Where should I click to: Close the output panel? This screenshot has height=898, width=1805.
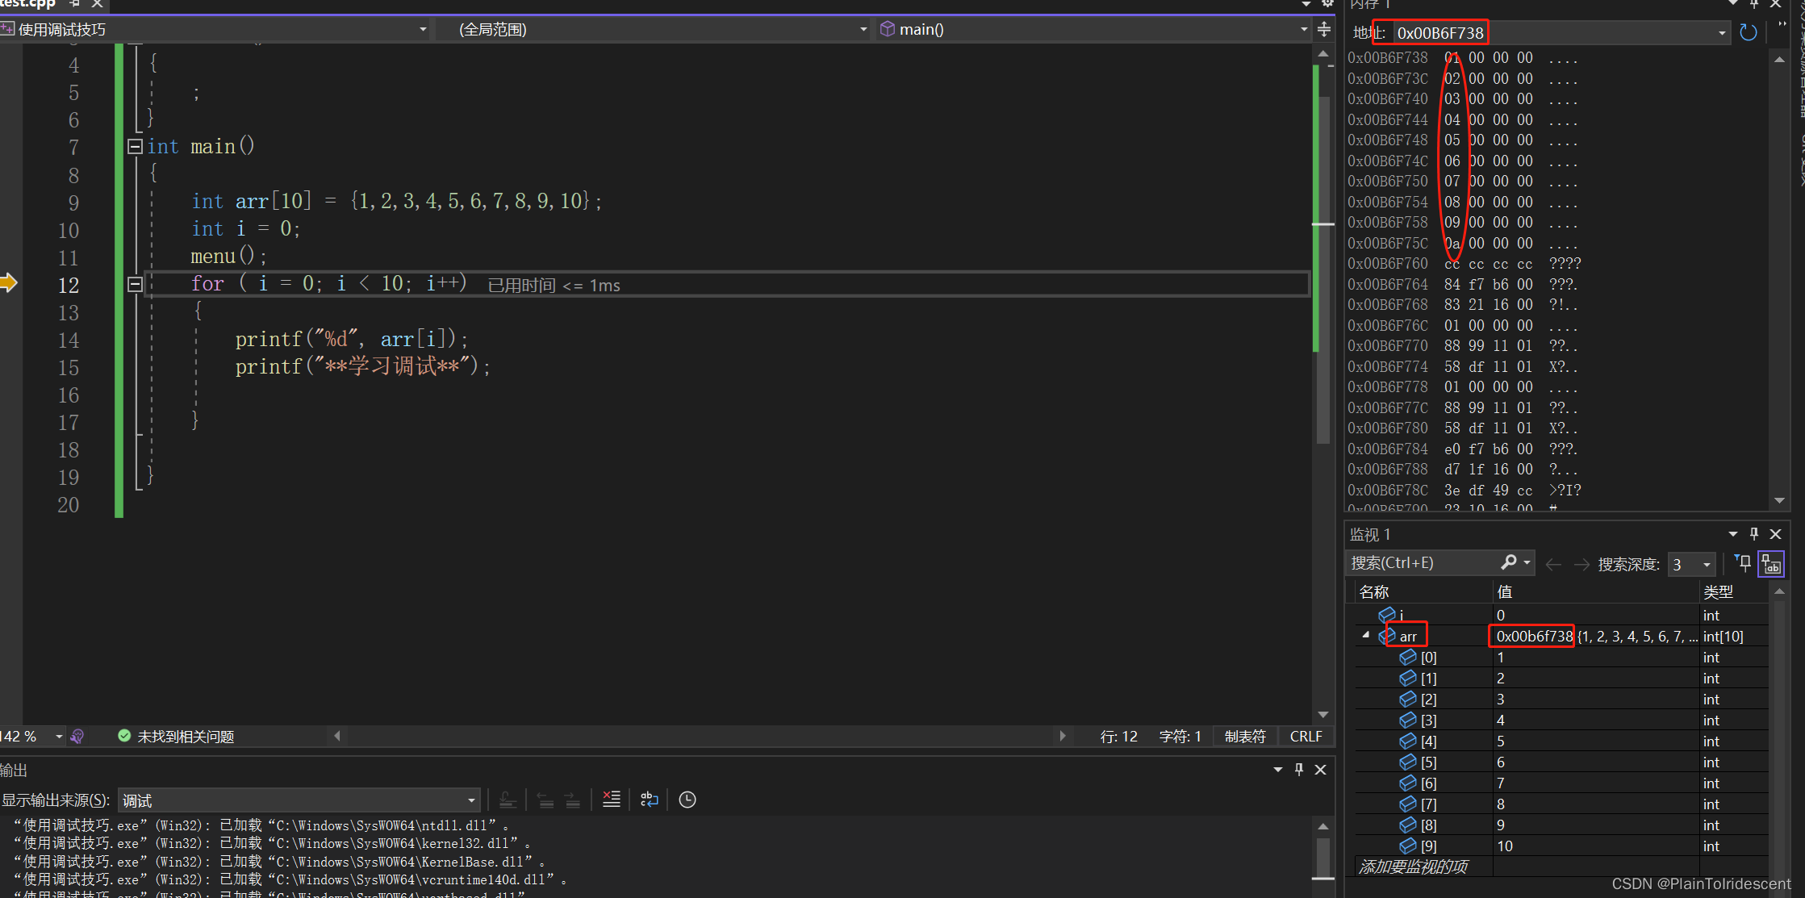(x=1321, y=770)
